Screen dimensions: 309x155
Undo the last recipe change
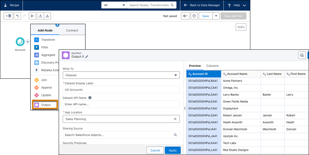click(x=17, y=16)
